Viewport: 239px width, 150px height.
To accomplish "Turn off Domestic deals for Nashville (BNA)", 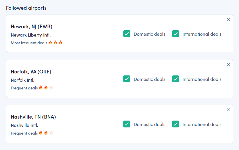I will coord(127,124).
